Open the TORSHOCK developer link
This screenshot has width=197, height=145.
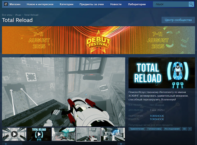pyautogui.click(x=157, y=116)
